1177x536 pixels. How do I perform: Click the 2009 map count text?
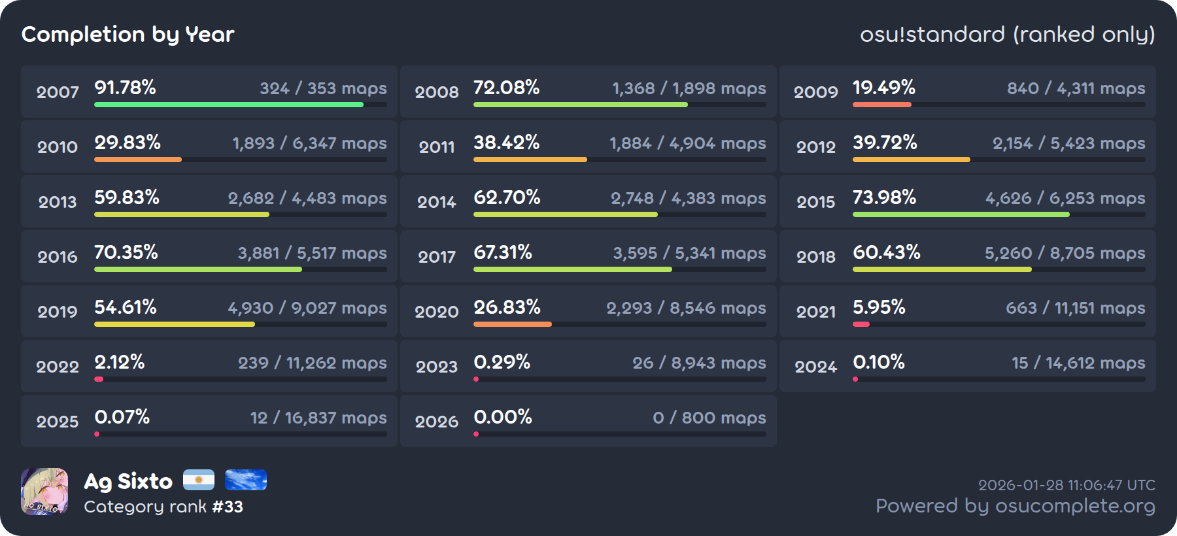click(x=1076, y=88)
